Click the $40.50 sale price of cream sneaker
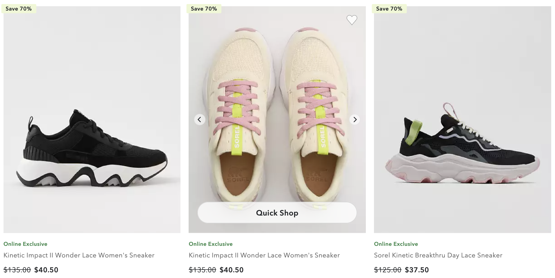Viewport: 555px width, 278px height. pyautogui.click(x=232, y=270)
